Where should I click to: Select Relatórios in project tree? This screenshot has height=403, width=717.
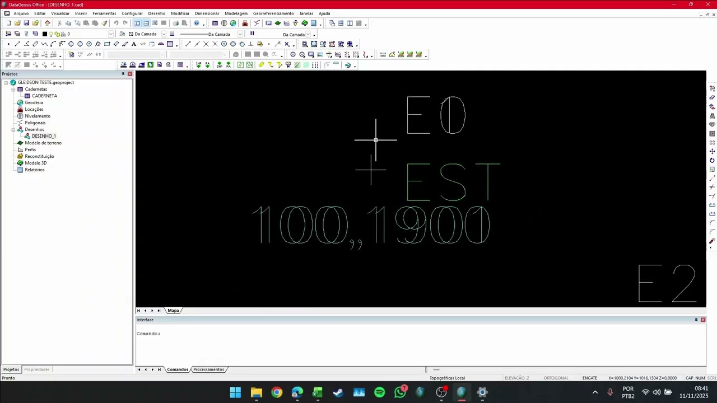[35, 170]
